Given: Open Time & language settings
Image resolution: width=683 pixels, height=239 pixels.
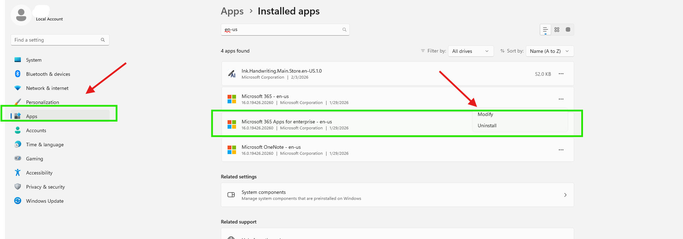Looking at the screenshot, I should click(60, 145).
